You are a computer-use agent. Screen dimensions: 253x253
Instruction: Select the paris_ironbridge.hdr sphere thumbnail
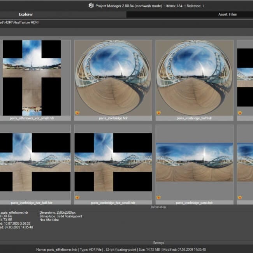pyautogui.click(x=113, y=78)
